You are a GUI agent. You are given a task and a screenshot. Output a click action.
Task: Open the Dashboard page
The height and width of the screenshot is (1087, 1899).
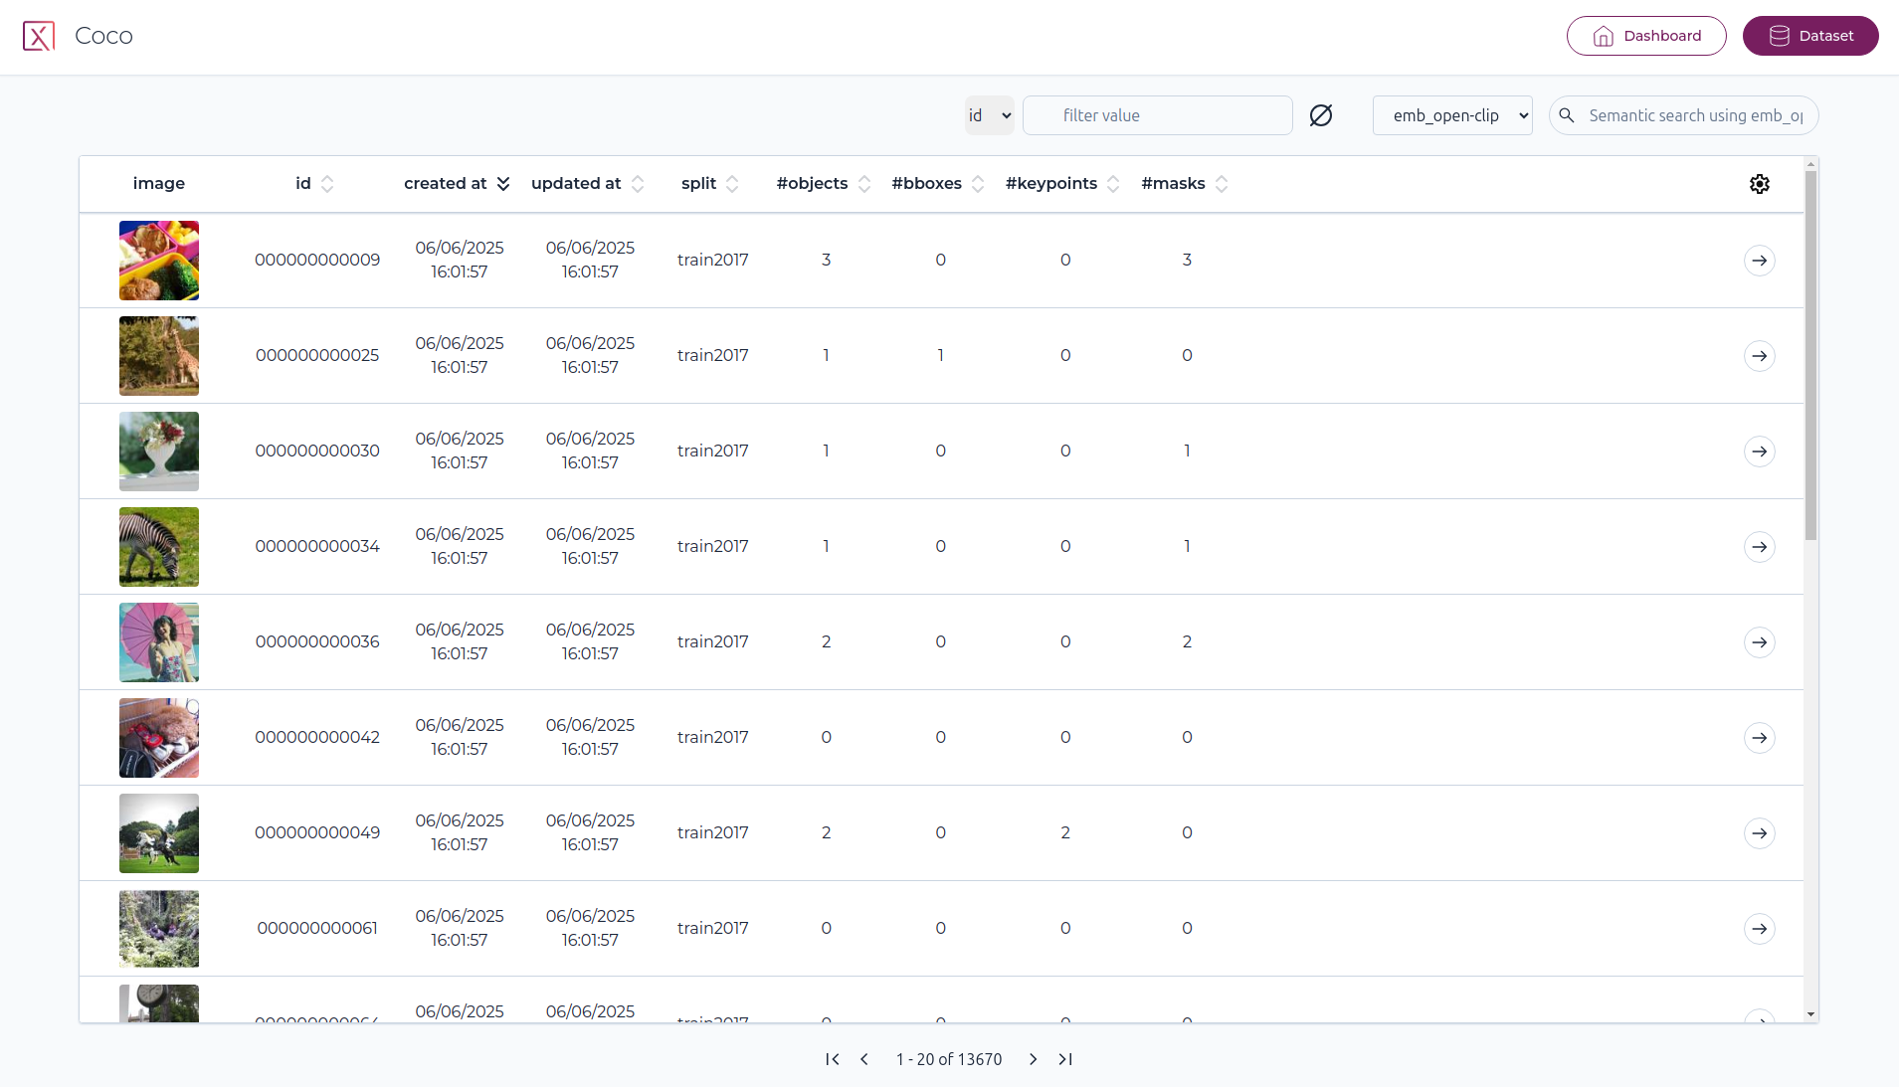(1646, 36)
